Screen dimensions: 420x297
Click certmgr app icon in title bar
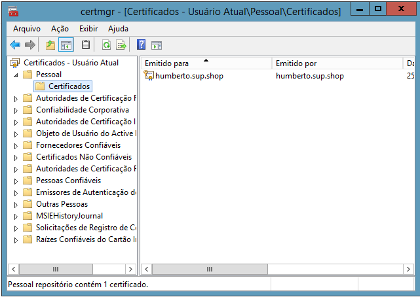tap(13, 12)
